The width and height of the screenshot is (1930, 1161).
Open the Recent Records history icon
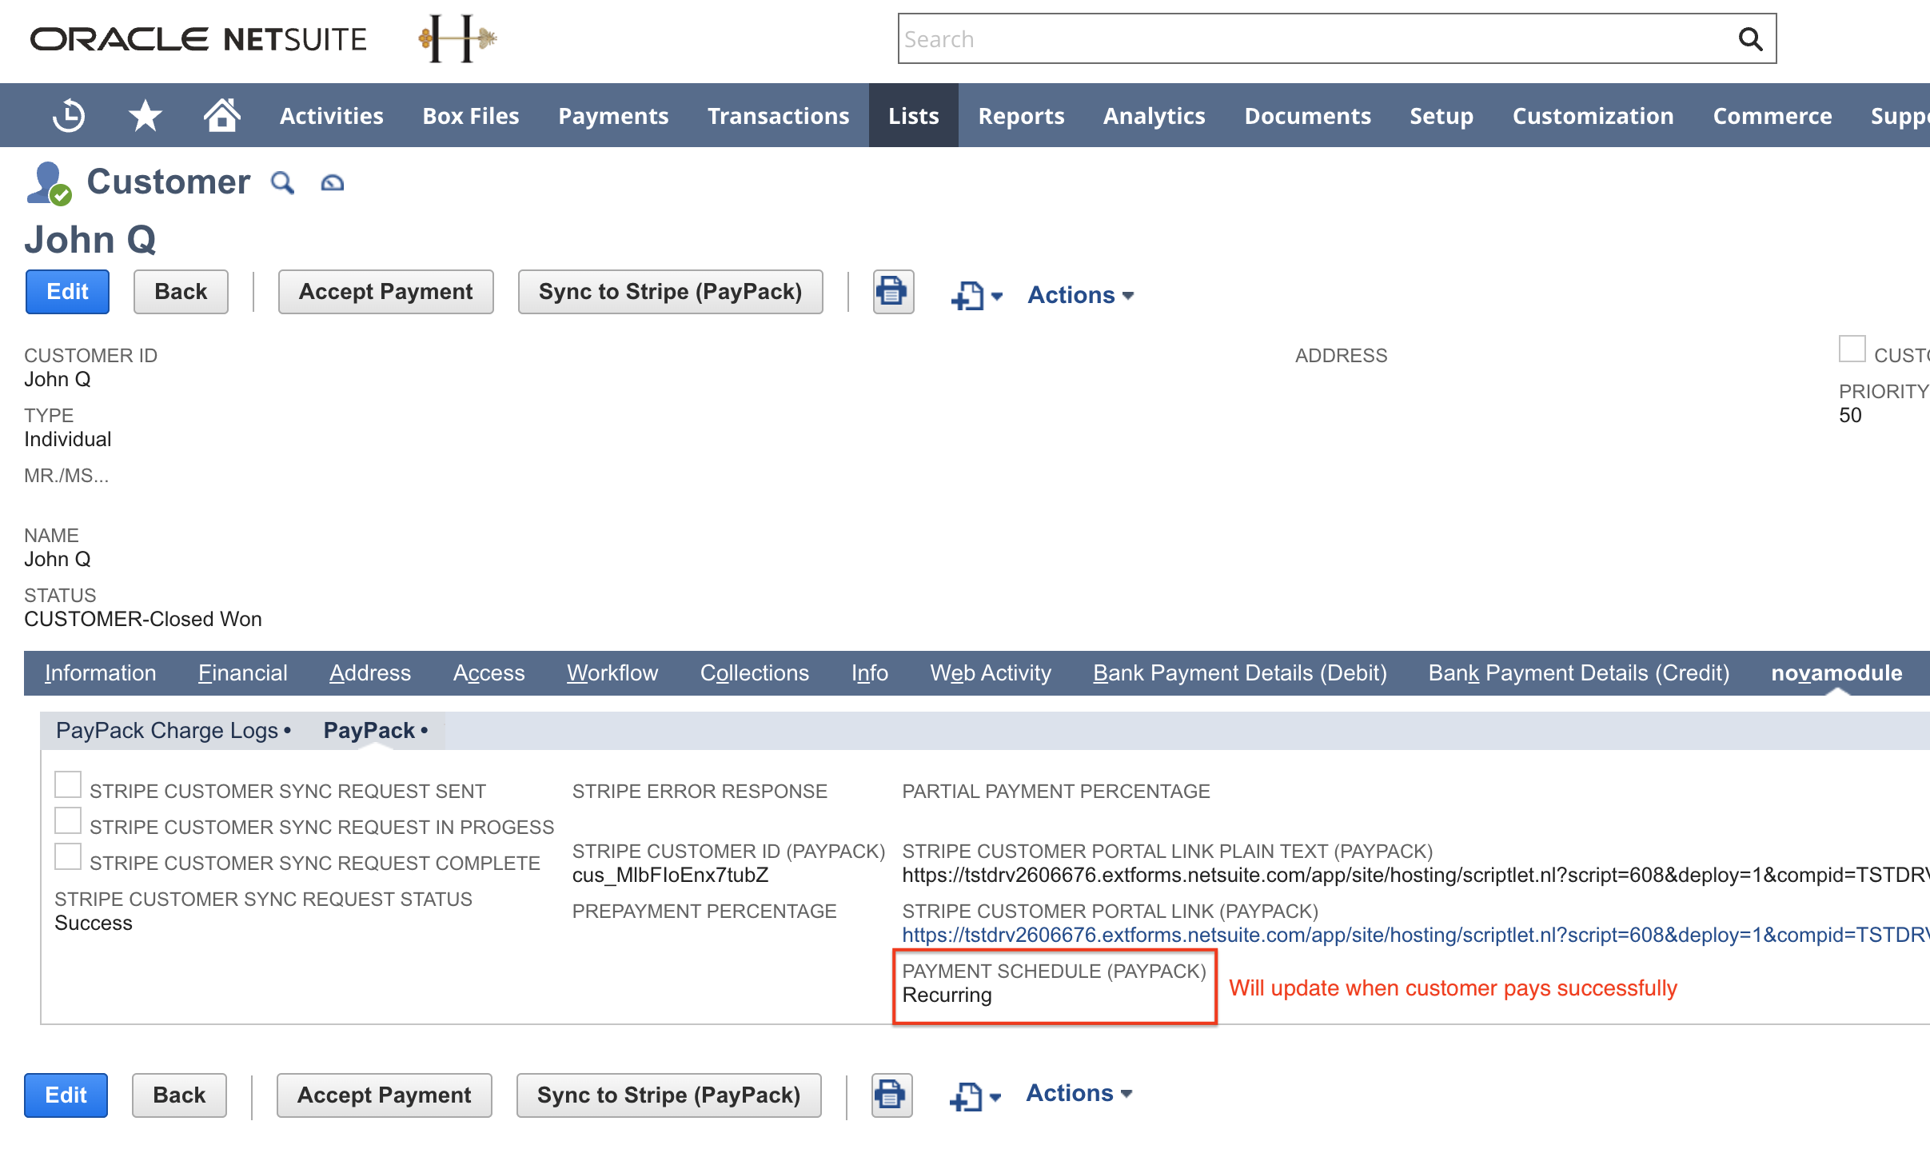[x=69, y=115]
